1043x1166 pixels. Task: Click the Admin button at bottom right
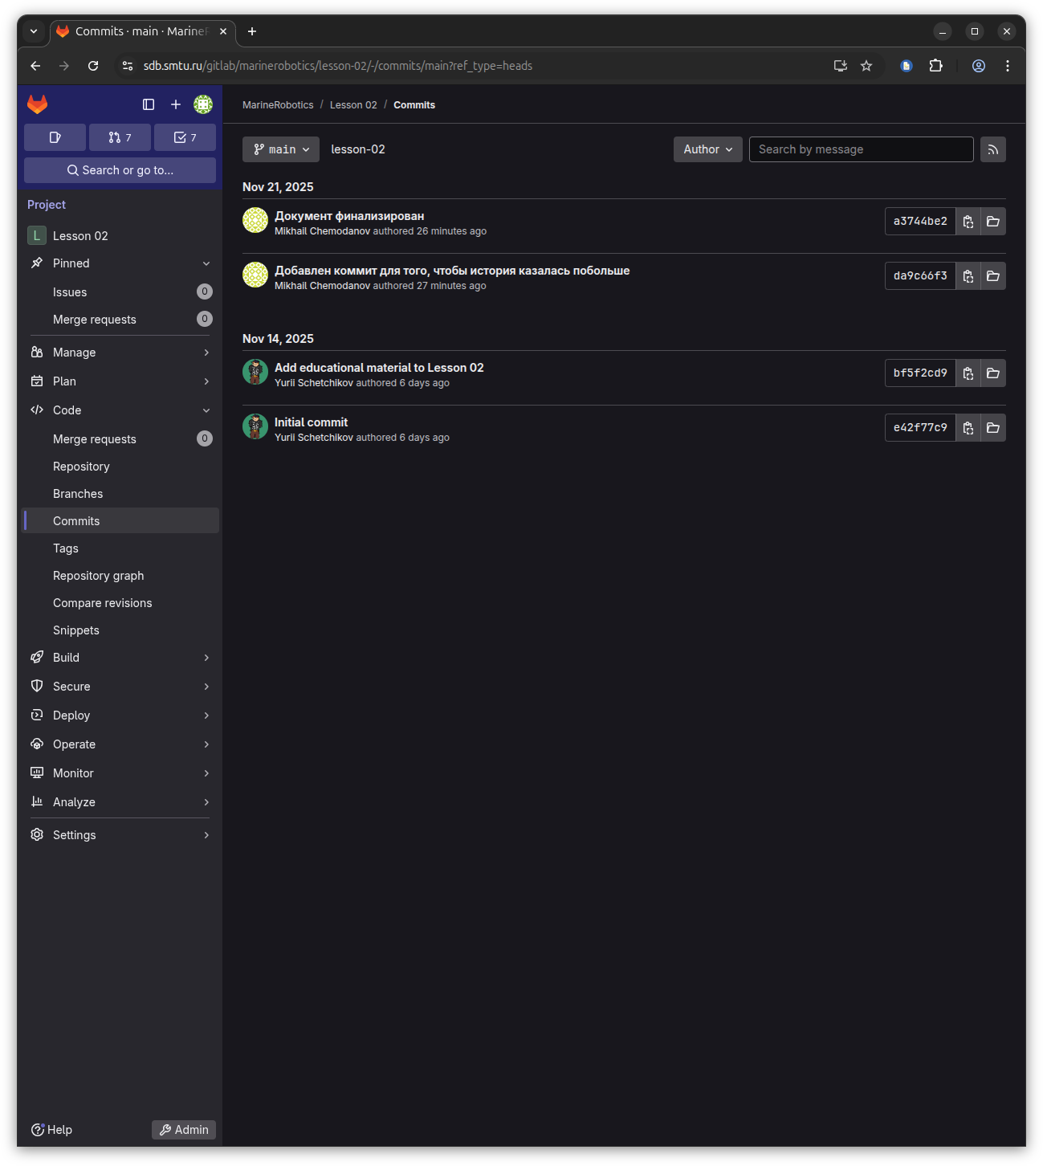(x=183, y=1129)
